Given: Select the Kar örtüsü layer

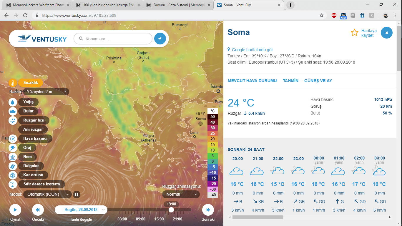Looking at the screenshot, I should [x=33, y=175].
